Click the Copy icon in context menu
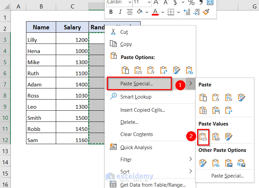Viewport: 259px width, 188px height. tap(113, 44)
